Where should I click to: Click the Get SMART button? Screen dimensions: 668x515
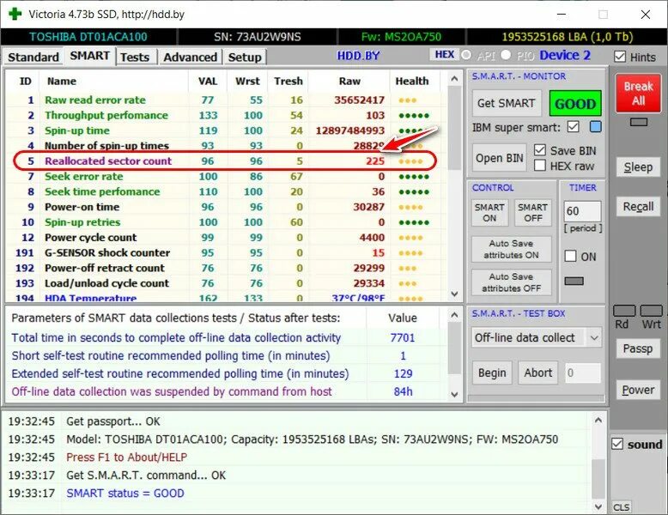tap(506, 103)
